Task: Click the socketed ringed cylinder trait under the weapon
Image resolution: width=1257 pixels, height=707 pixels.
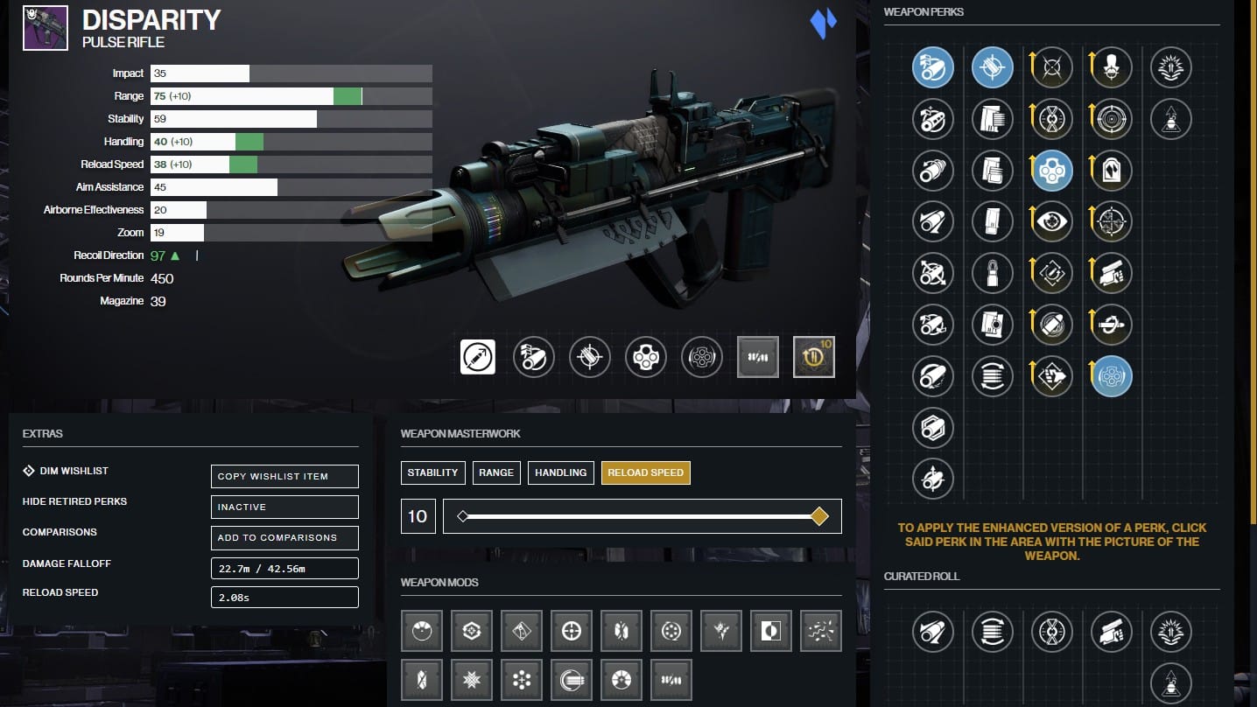Action: coord(702,357)
